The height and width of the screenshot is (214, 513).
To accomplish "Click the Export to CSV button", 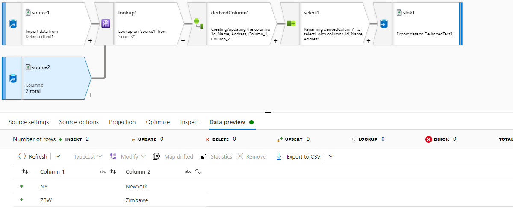I will click(298, 156).
